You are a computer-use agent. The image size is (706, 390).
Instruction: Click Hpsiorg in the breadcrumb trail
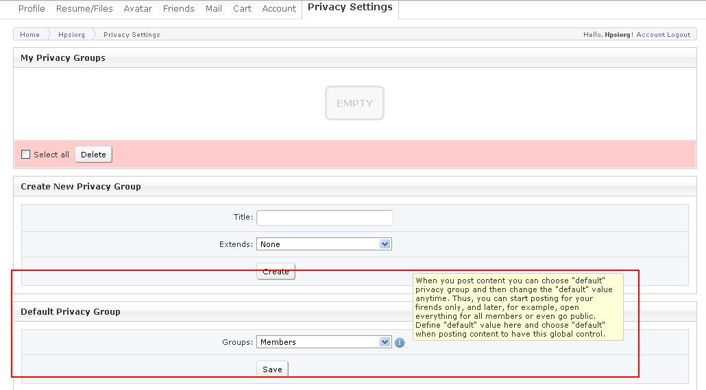click(71, 35)
